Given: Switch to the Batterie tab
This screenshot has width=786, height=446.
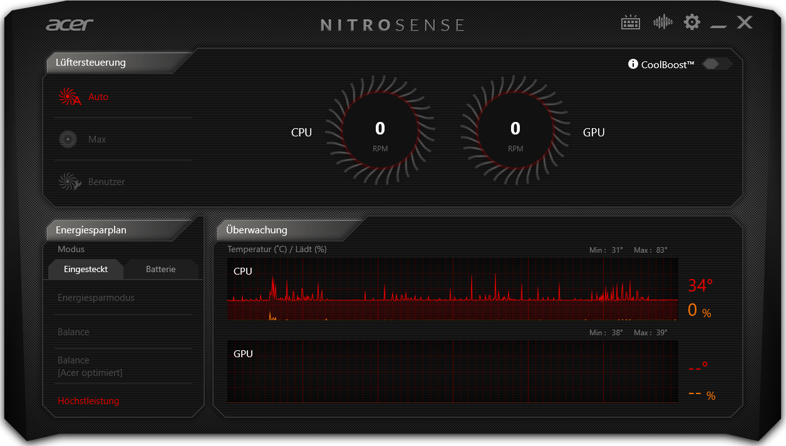Looking at the screenshot, I should 161,269.
